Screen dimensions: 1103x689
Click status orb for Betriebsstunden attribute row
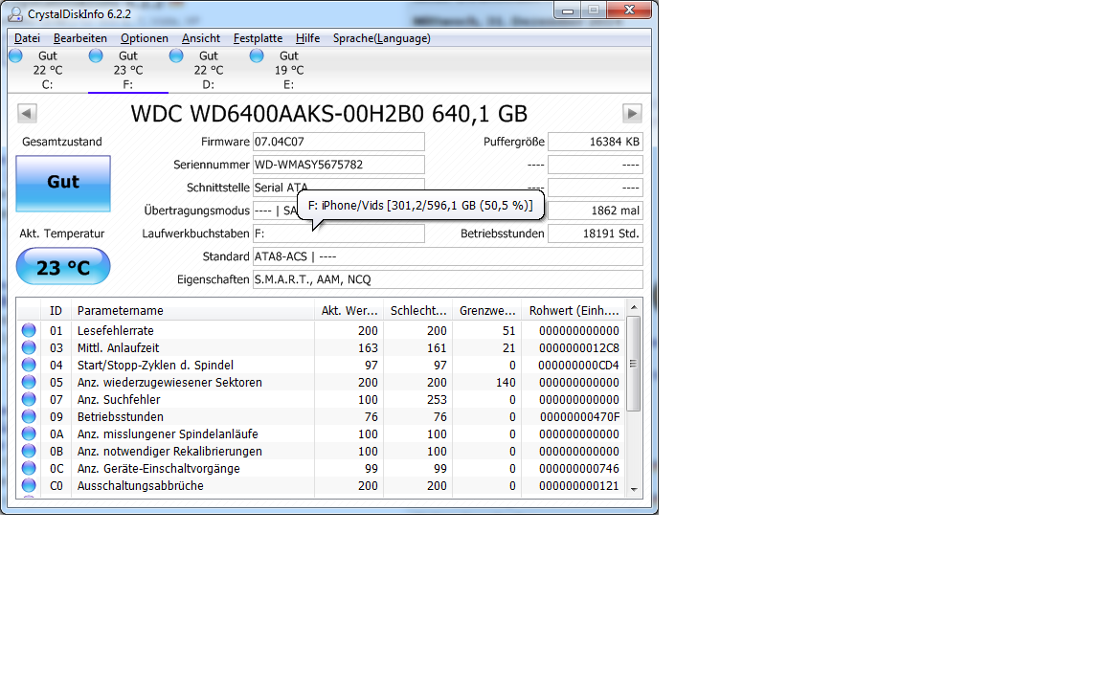pos(29,416)
